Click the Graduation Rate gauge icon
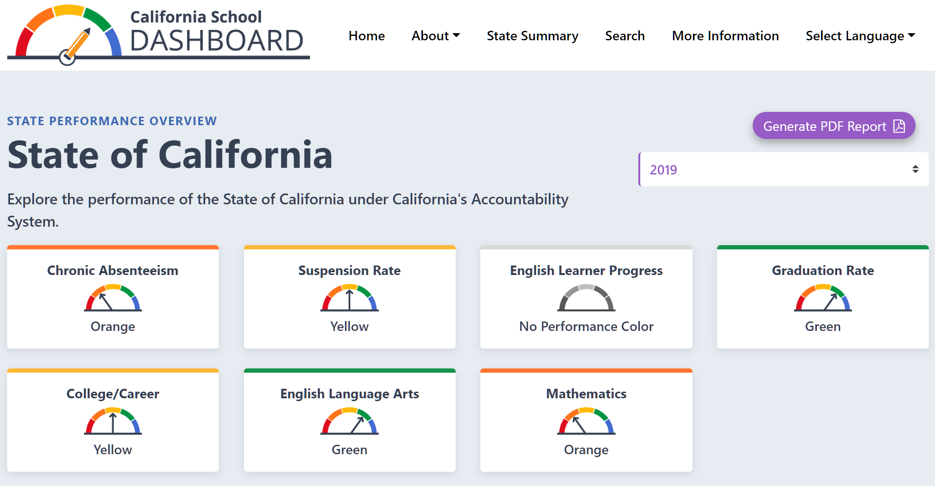The width and height of the screenshot is (935, 486). tap(823, 298)
